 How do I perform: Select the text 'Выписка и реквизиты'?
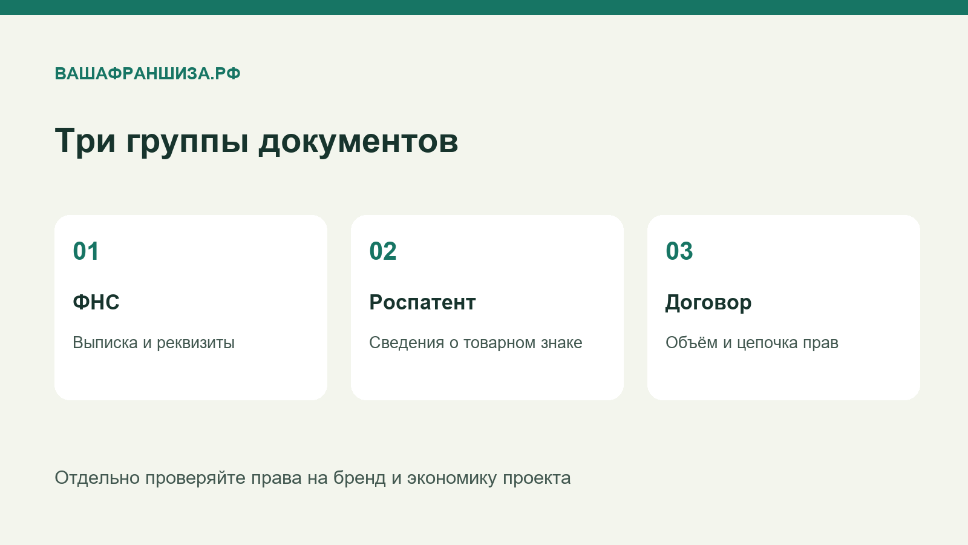tap(154, 343)
